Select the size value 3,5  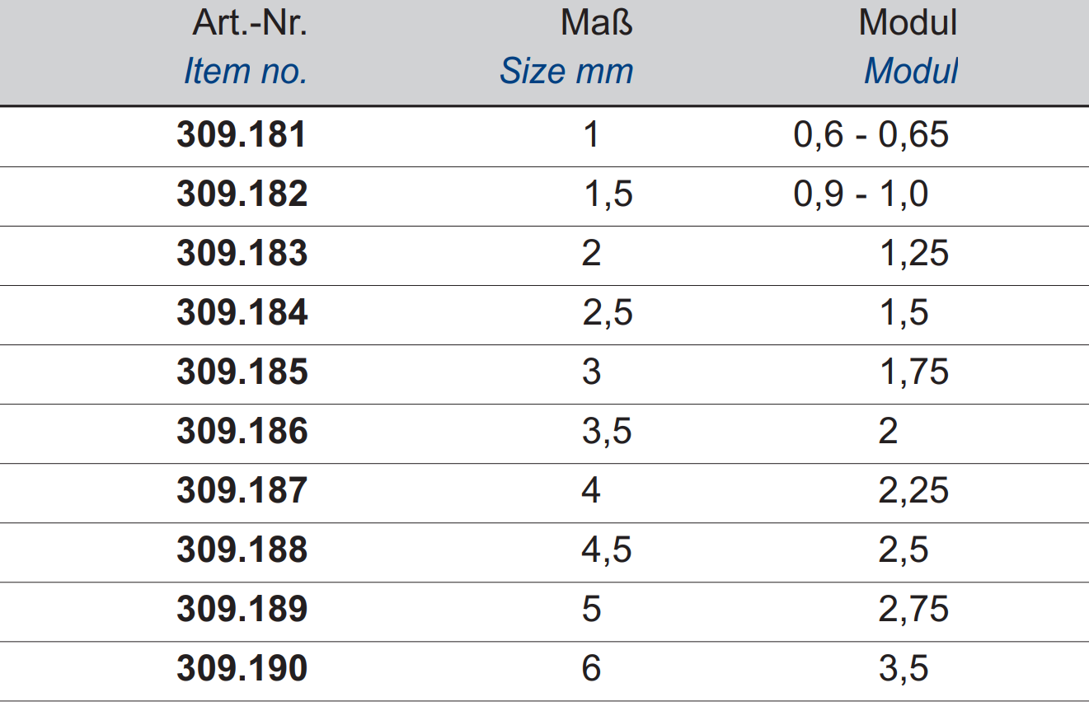point(608,433)
